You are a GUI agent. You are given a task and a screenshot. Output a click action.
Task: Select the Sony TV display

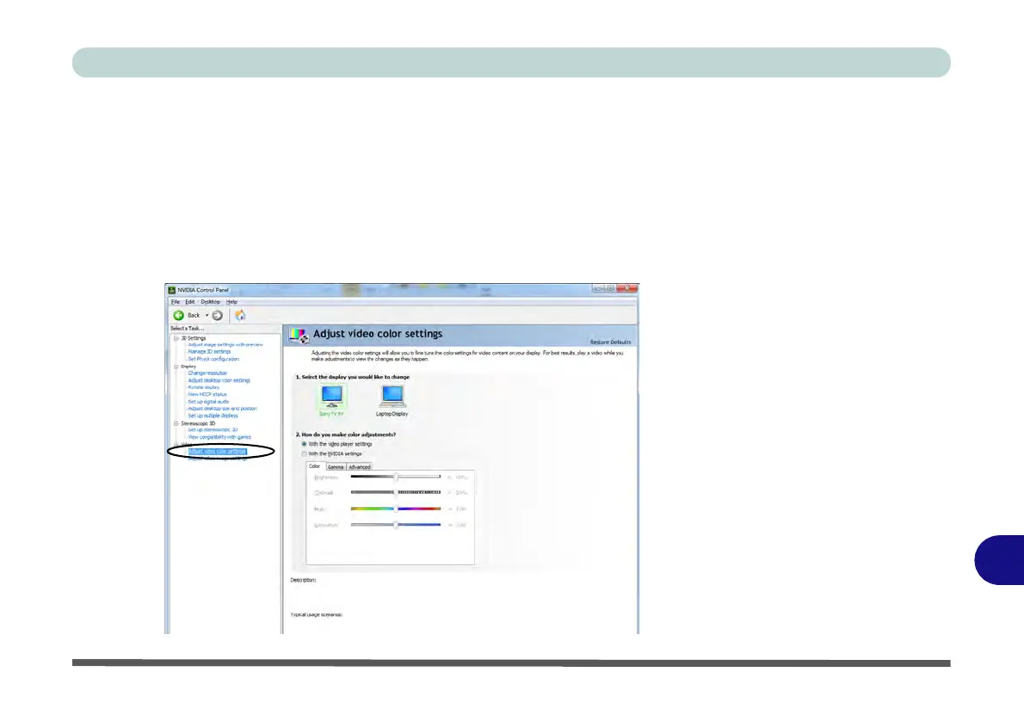click(332, 399)
